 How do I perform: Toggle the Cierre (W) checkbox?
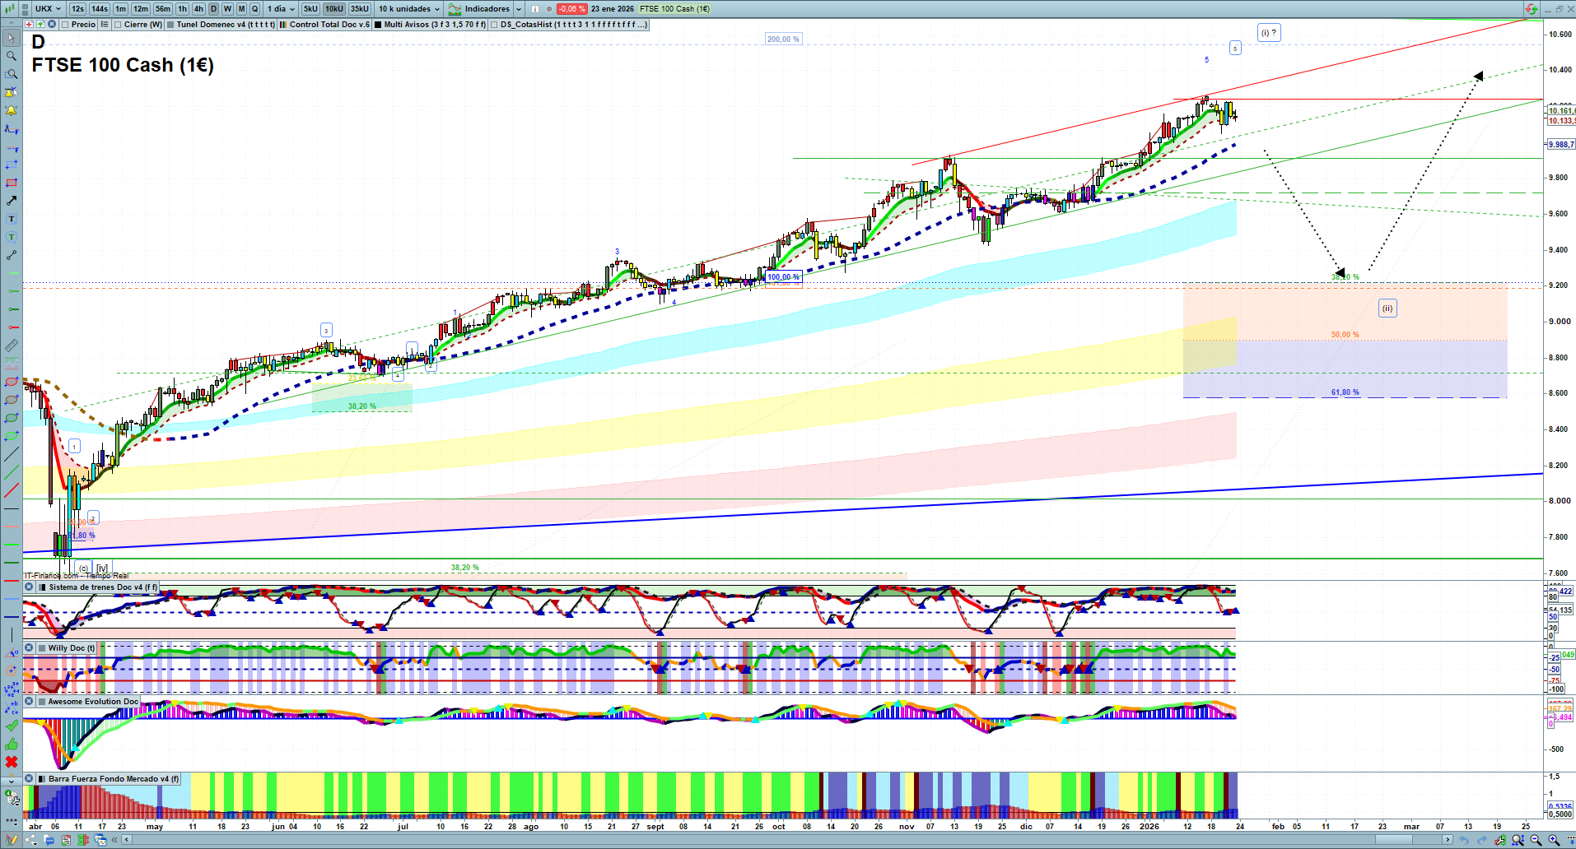click(119, 25)
